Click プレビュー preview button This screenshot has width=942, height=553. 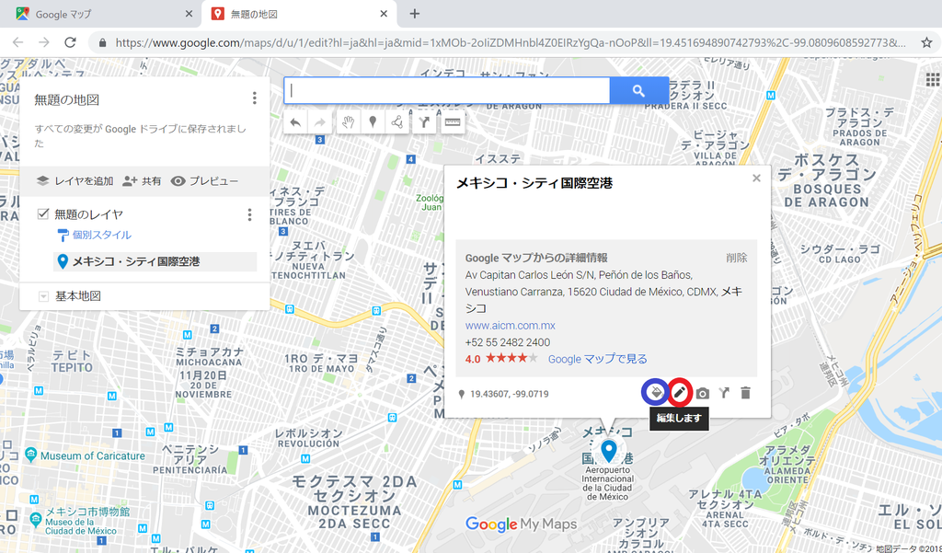(x=204, y=181)
